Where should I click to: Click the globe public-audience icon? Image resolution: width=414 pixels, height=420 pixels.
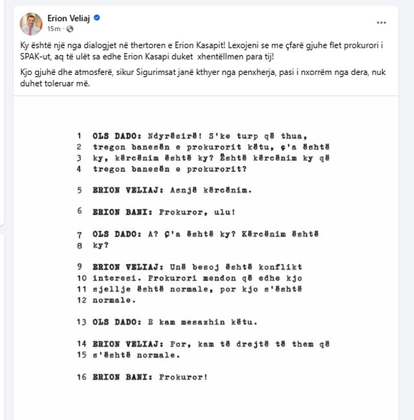[70, 30]
